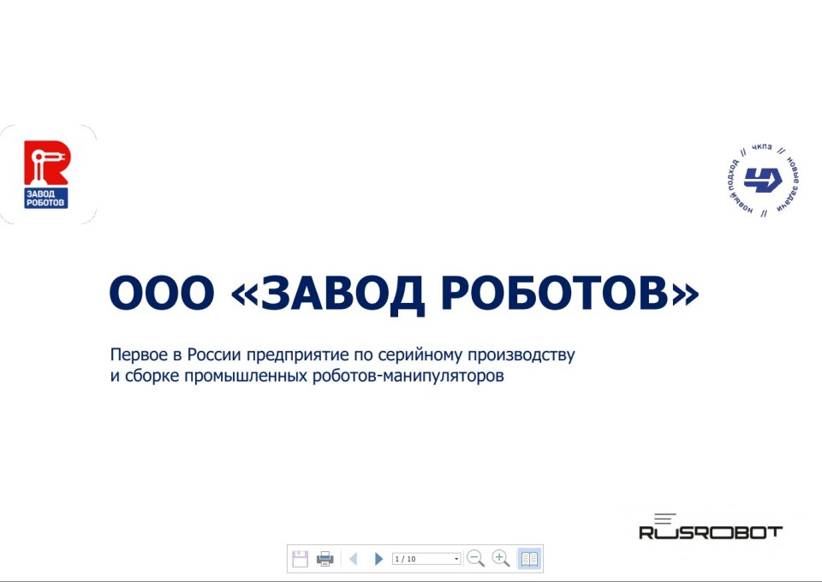Advance to the next page arrow

378,559
